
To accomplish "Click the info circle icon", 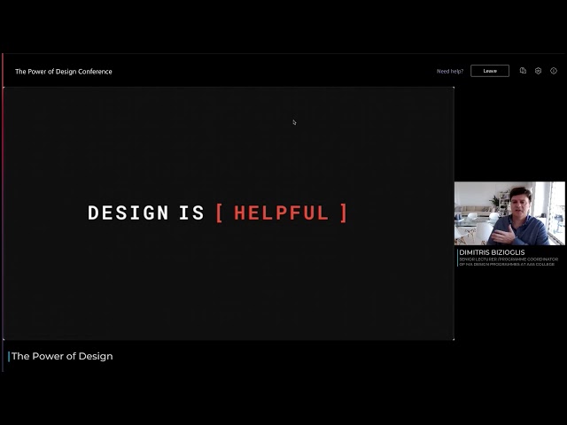I will [x=554, y=71].
